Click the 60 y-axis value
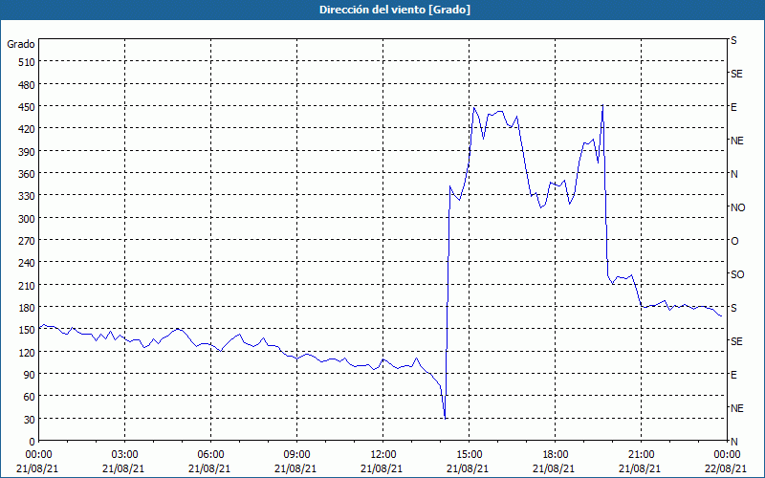 [x=30, y=397]
